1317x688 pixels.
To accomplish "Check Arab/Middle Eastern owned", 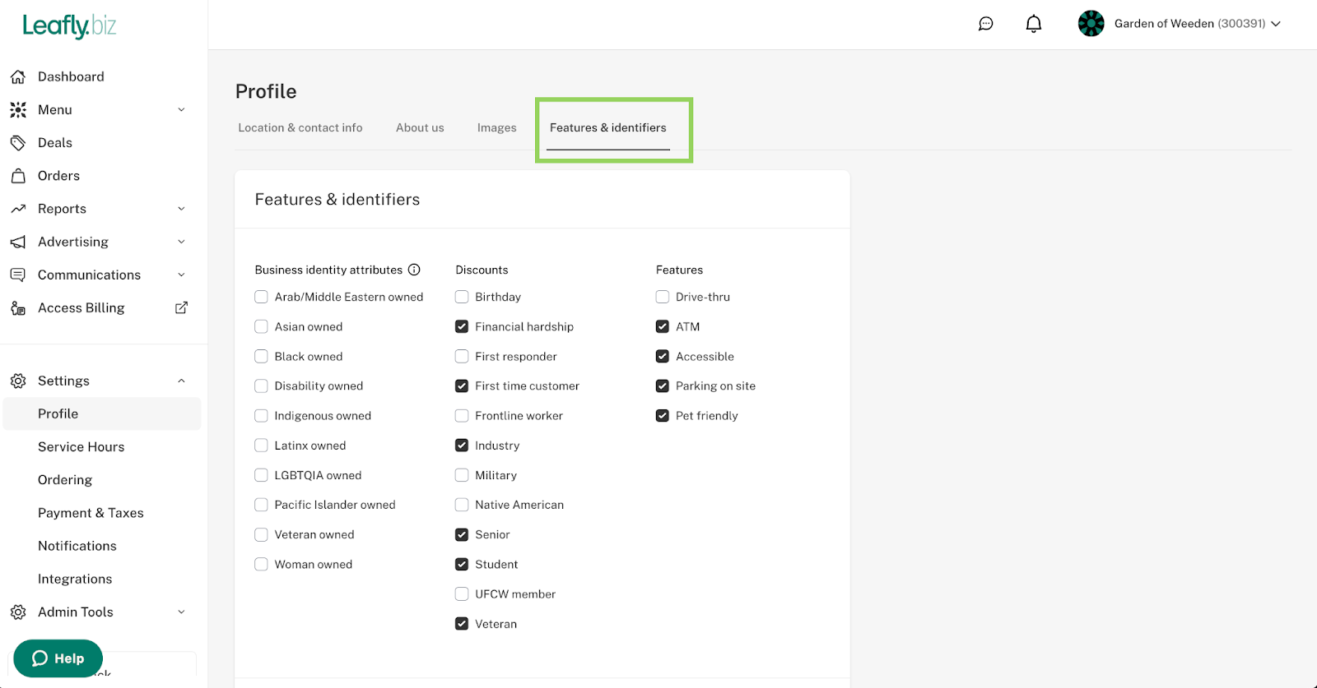I will click(x=261, y=297).
